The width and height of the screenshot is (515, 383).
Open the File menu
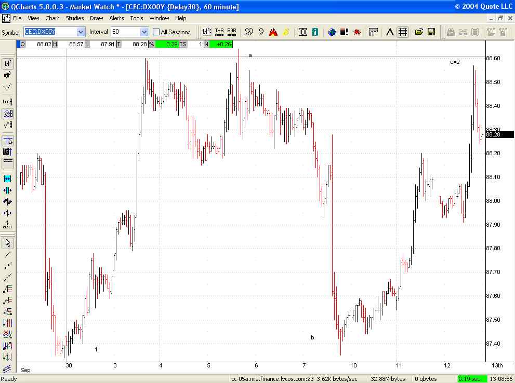pyautogui.click(x=17, y=18)
